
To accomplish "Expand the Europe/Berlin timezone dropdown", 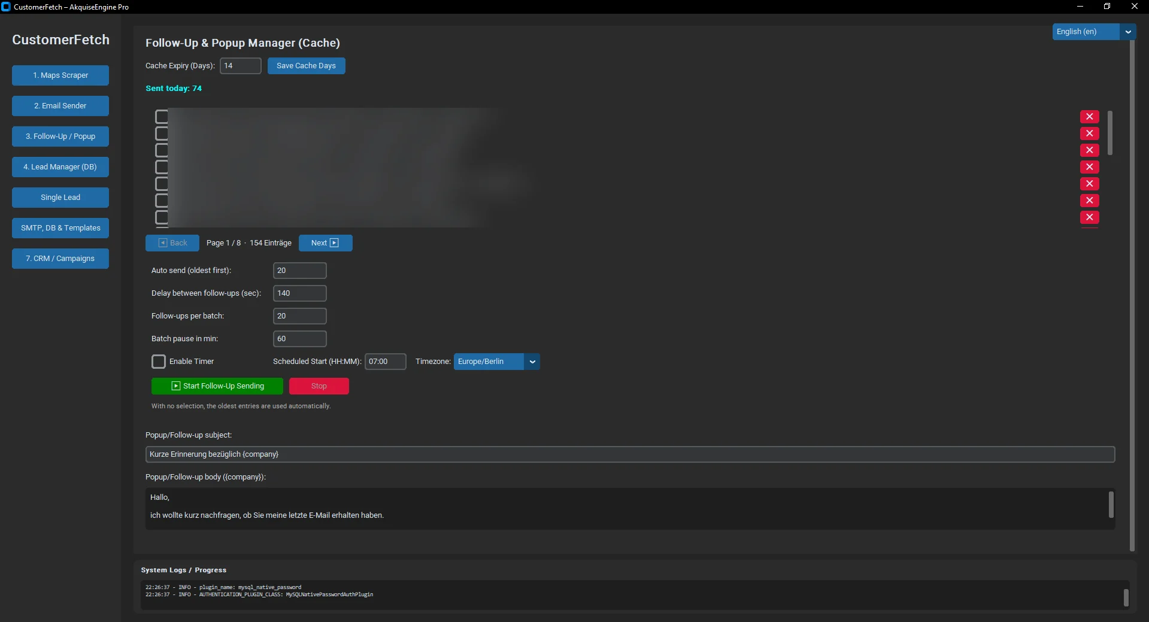I will click(496, 362).
